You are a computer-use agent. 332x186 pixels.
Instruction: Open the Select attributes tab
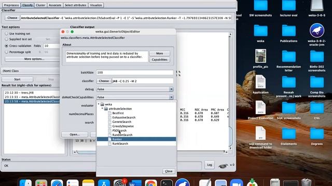point(76,5)
